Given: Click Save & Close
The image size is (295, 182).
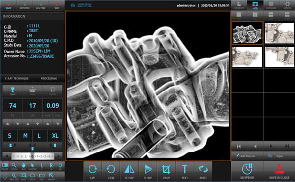Looking at the screenshot, I should click(279, 172).
